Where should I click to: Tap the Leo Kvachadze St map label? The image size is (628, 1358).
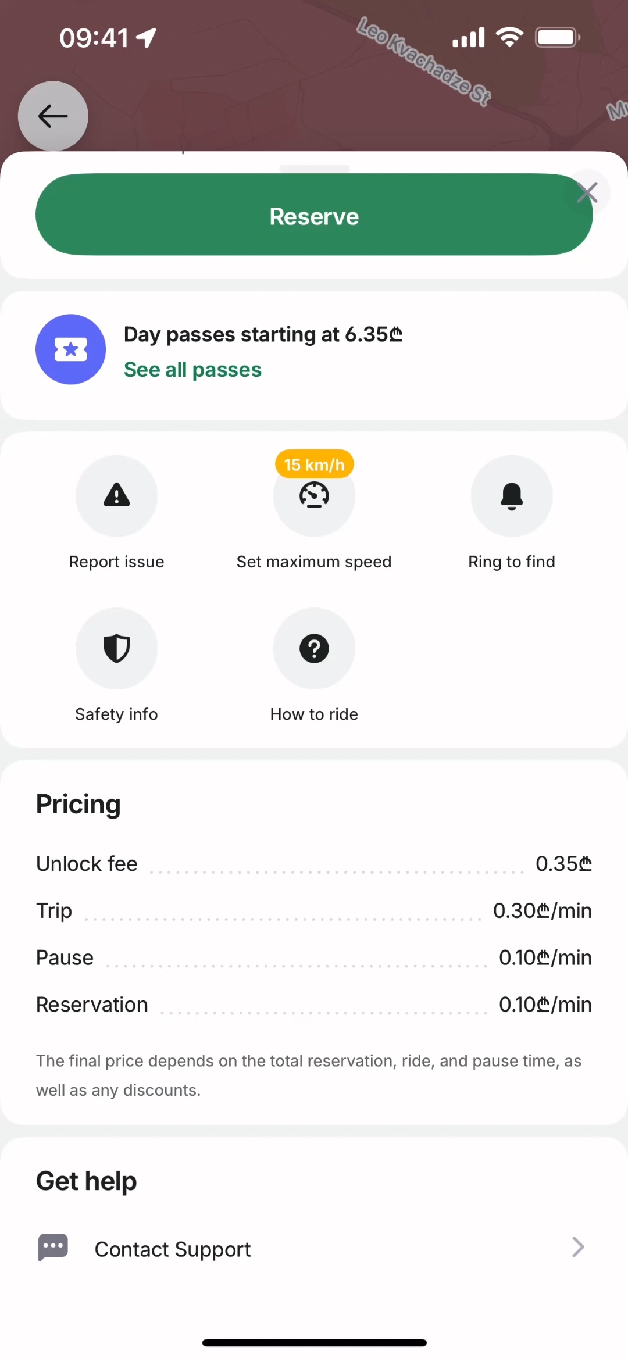tap(423, 60)
